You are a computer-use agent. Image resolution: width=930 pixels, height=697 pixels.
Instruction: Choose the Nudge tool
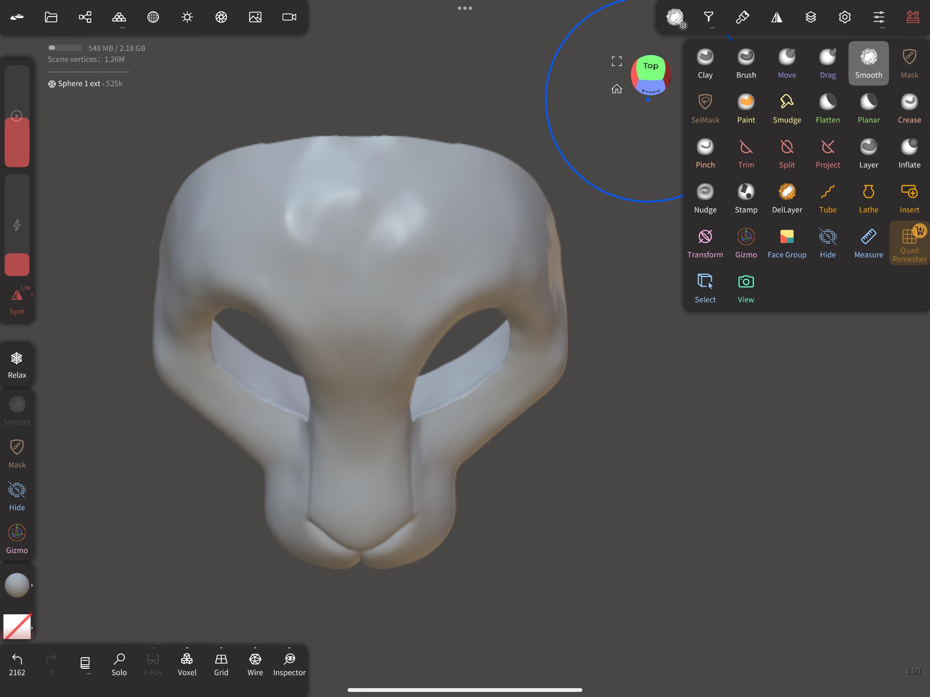coord(705,198)
